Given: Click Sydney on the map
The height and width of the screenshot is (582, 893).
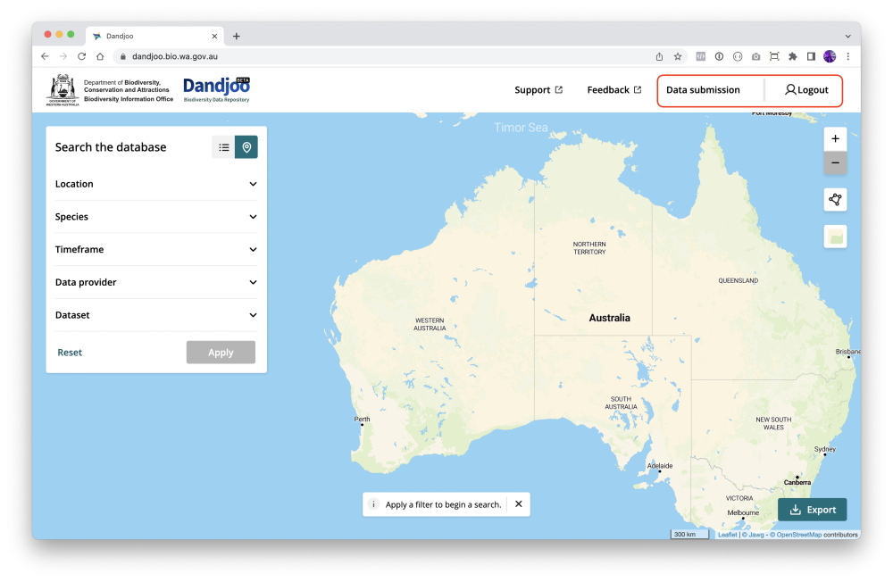Looking at the screenshot, I should (824, 449).
